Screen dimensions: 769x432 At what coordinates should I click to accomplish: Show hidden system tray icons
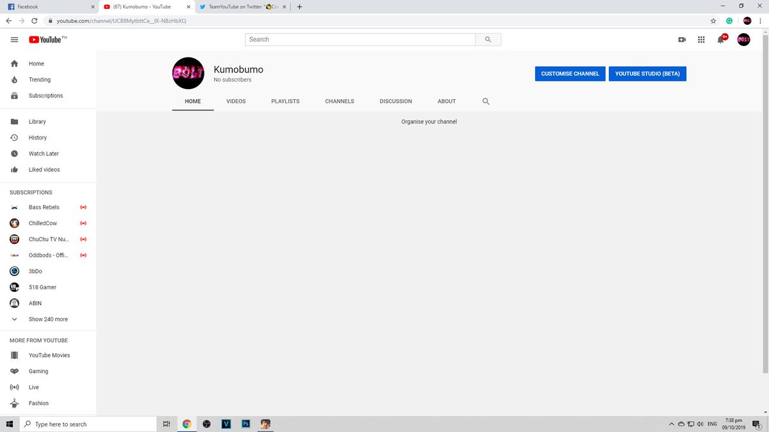point(671,424)
